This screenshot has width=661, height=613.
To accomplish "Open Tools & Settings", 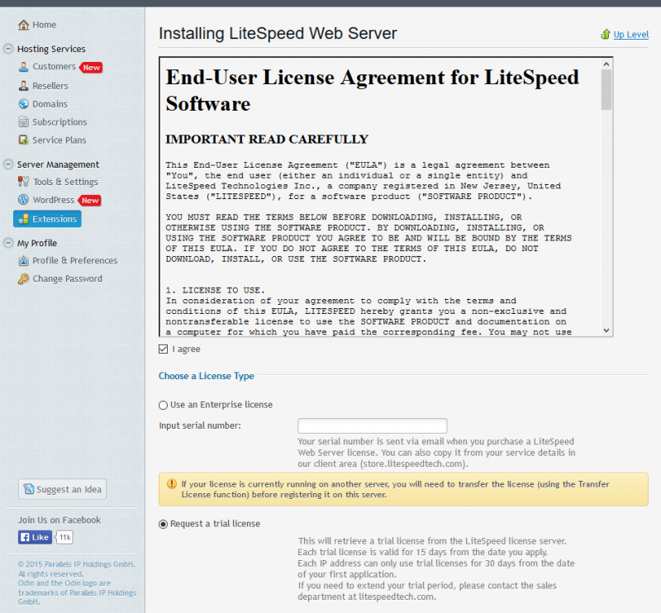I will pyautogui.click(x=65, y=182).
